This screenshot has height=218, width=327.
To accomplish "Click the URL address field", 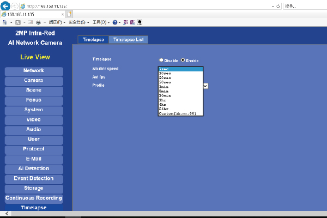I will [146, 6].
